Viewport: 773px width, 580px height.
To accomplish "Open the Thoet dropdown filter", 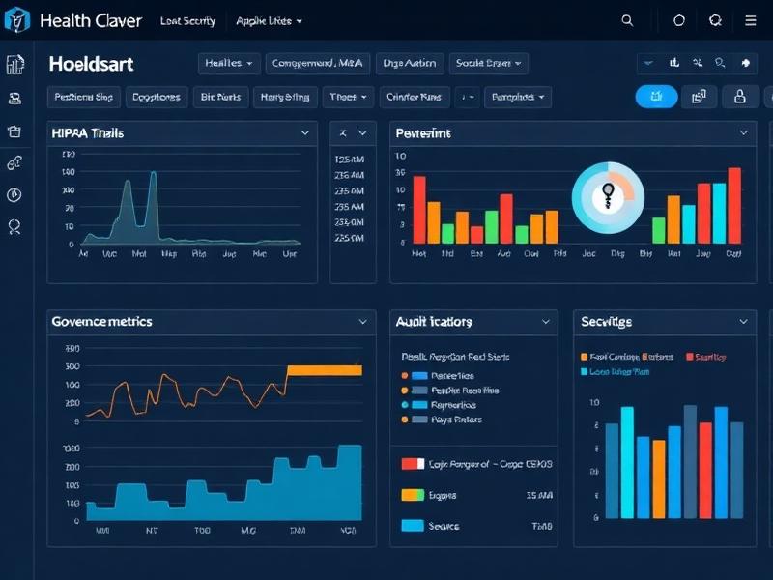I will 349,98.
